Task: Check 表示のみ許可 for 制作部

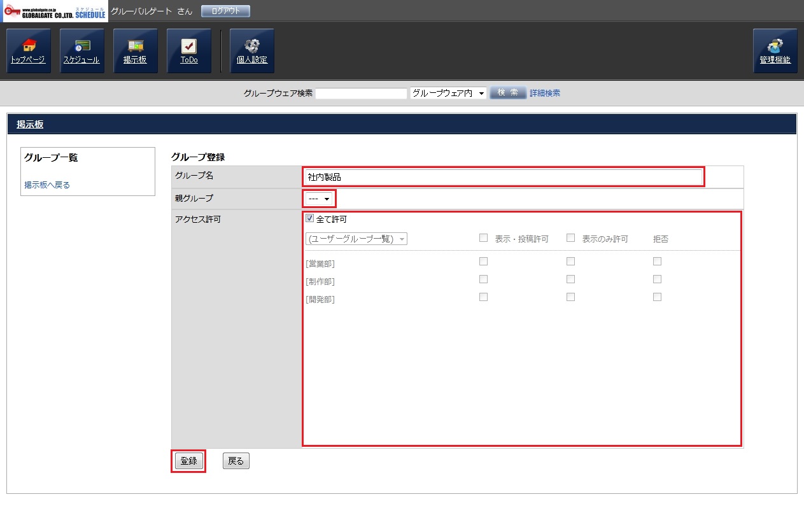Action: click(570, 279)
